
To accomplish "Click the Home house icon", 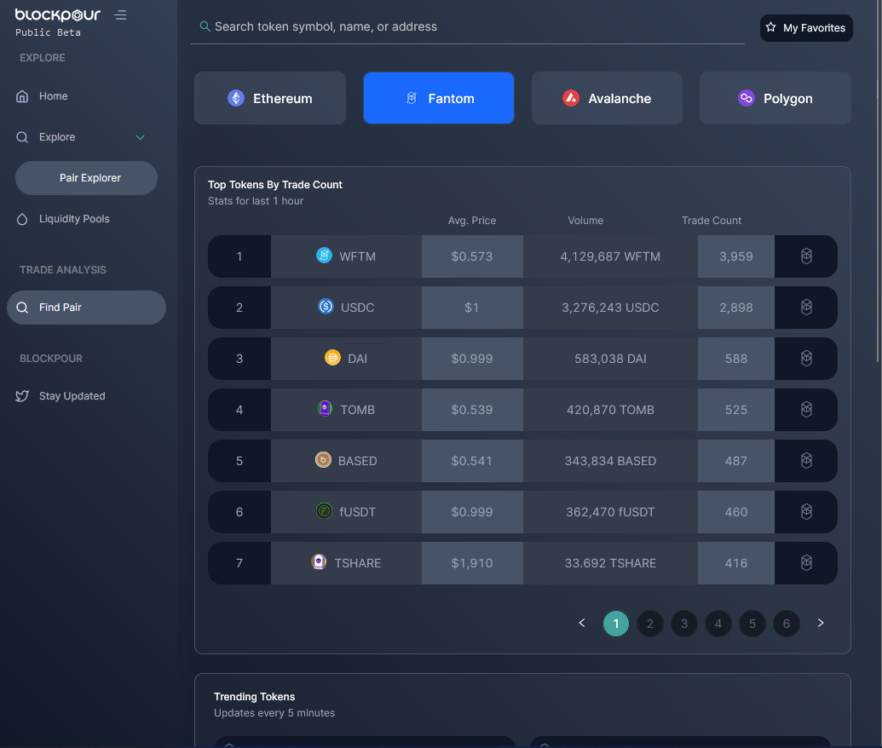I will (22, 96).
